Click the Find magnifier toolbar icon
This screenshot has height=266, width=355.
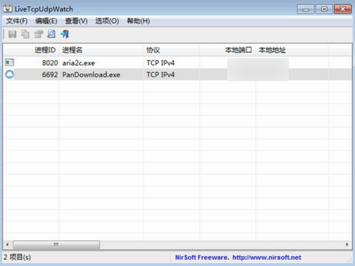click(51, 34)
